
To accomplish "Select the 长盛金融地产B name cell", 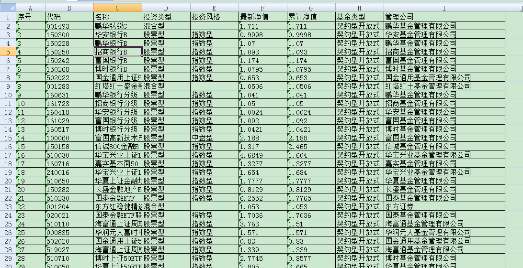I will [x=118, y=189].
